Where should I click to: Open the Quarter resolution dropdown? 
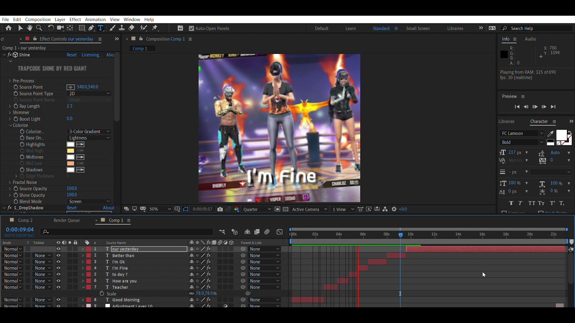[x=257, y=209]
